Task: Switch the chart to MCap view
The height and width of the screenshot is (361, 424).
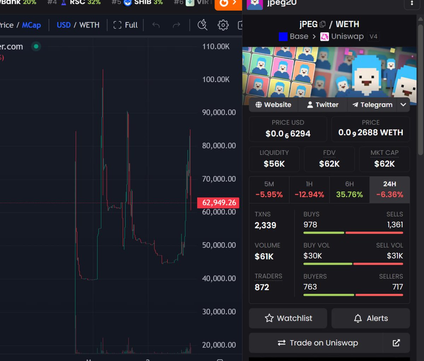Action: tap(31, 25)
